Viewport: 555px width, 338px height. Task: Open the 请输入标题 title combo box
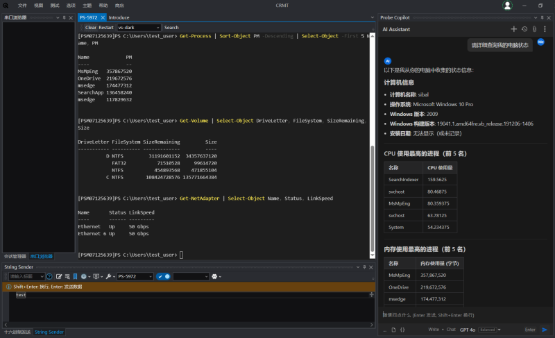pyautogui.click(x=26, y=276)
